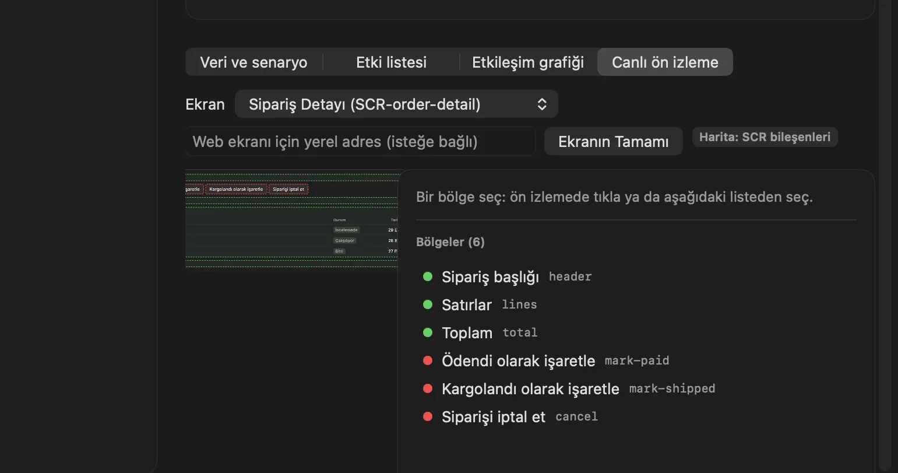Screen dimensions: 898x473
Task: Click the Ekran label
Action: 205,104
